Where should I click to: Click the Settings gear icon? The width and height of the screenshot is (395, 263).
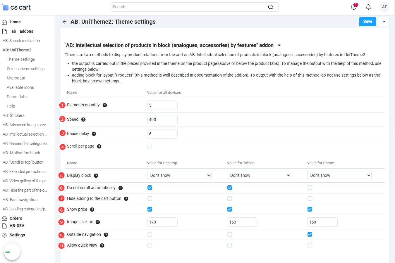tap(4, 235)
